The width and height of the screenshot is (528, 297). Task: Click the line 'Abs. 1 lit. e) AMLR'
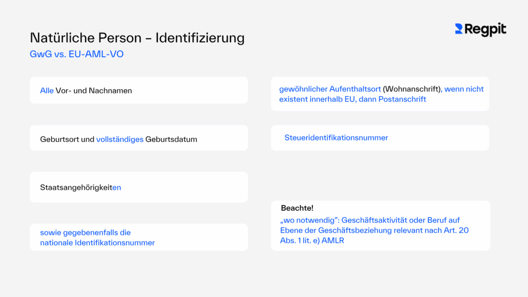[x=311, y=240]
